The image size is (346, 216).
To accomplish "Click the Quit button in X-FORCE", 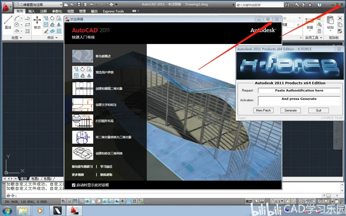I will point(318,110).
